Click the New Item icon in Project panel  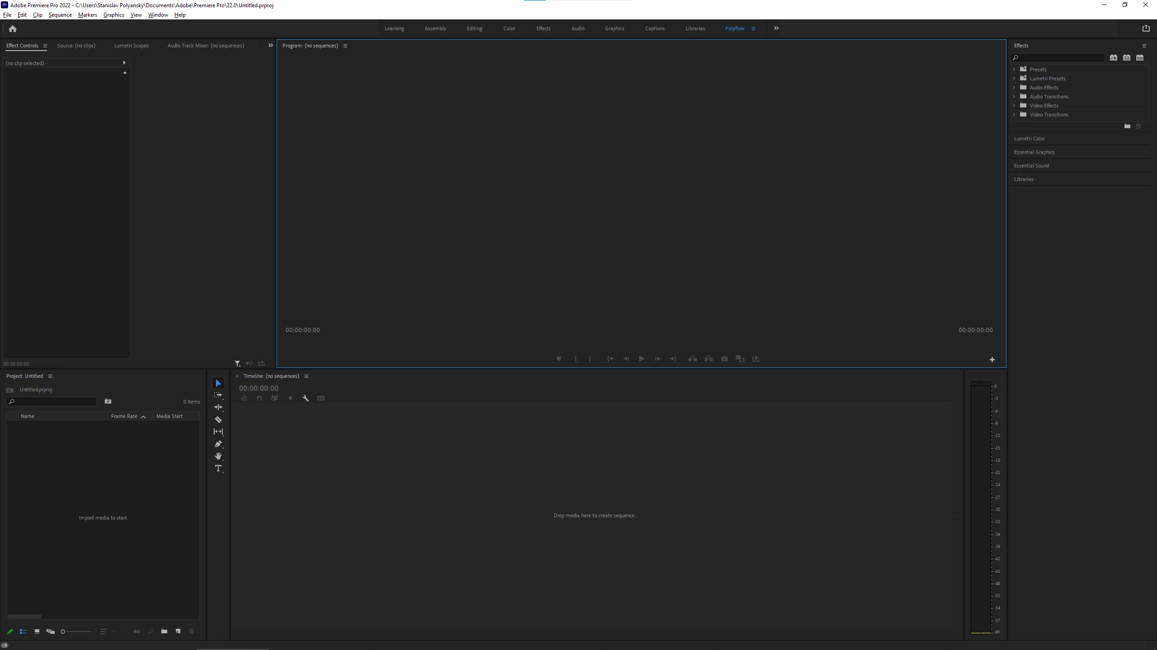(x=178, y=631)
